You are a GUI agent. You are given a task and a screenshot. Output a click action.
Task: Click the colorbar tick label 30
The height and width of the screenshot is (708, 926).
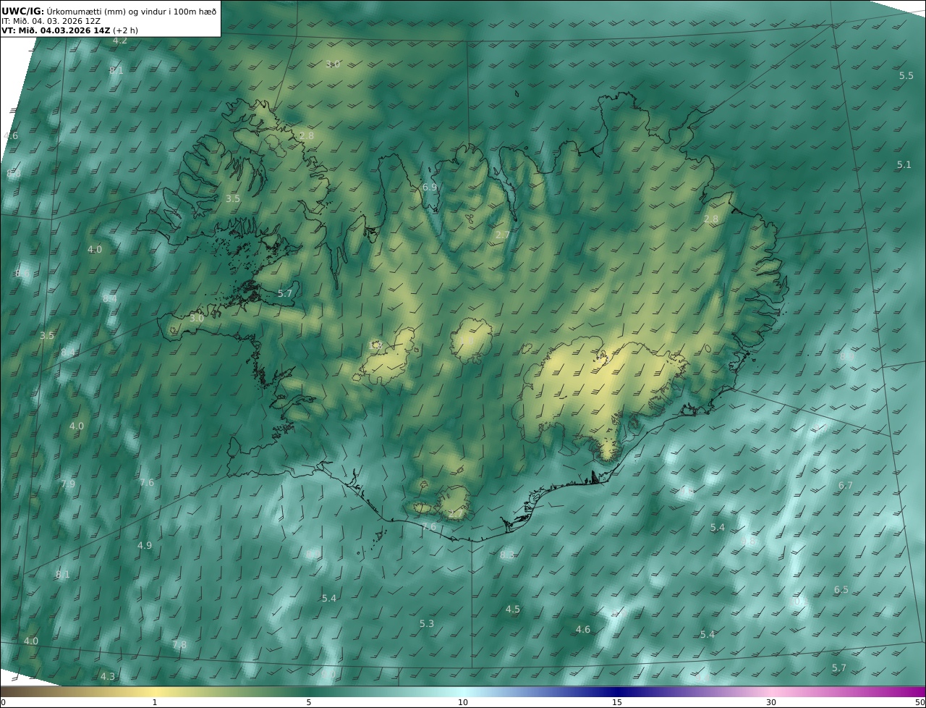point(771,702)
